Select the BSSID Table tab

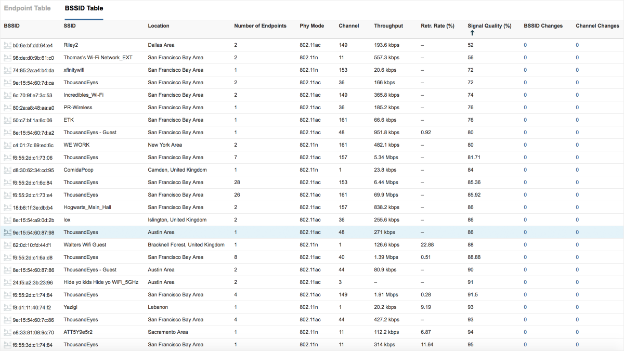click(x=84, y=8)
